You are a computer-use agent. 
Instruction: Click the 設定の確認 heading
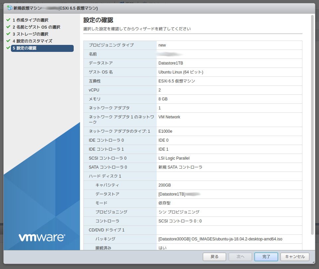click(98, 20)
